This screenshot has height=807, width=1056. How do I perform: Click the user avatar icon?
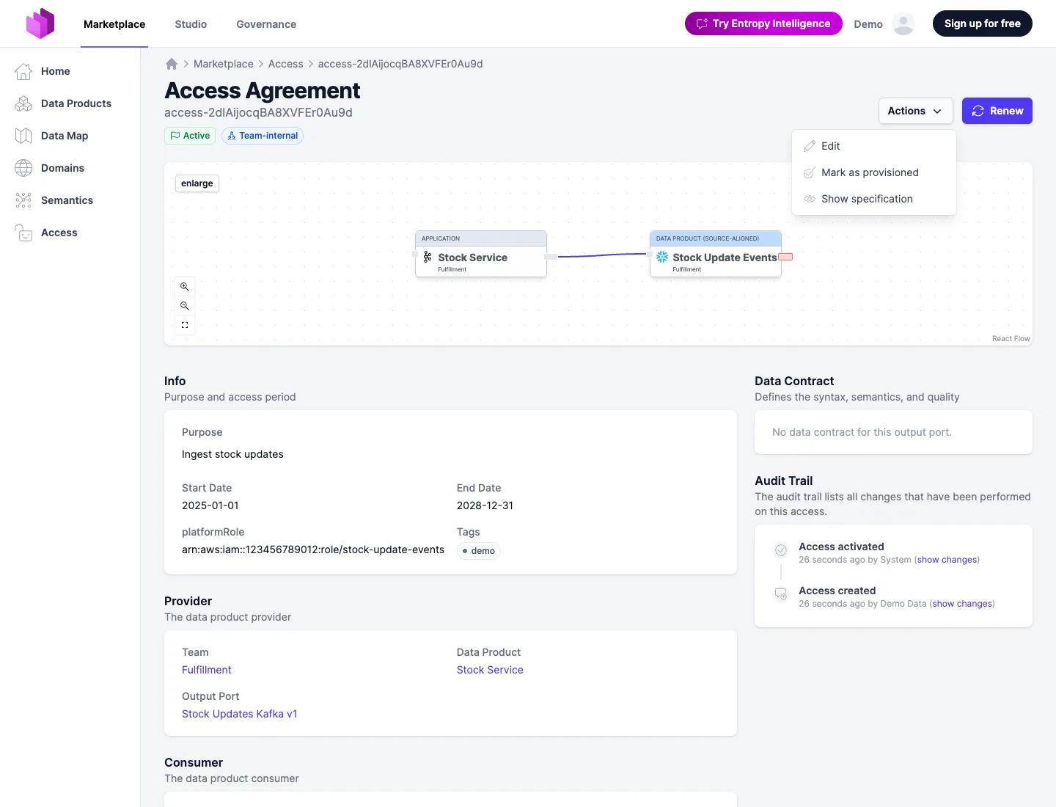(x=903, y=23)
